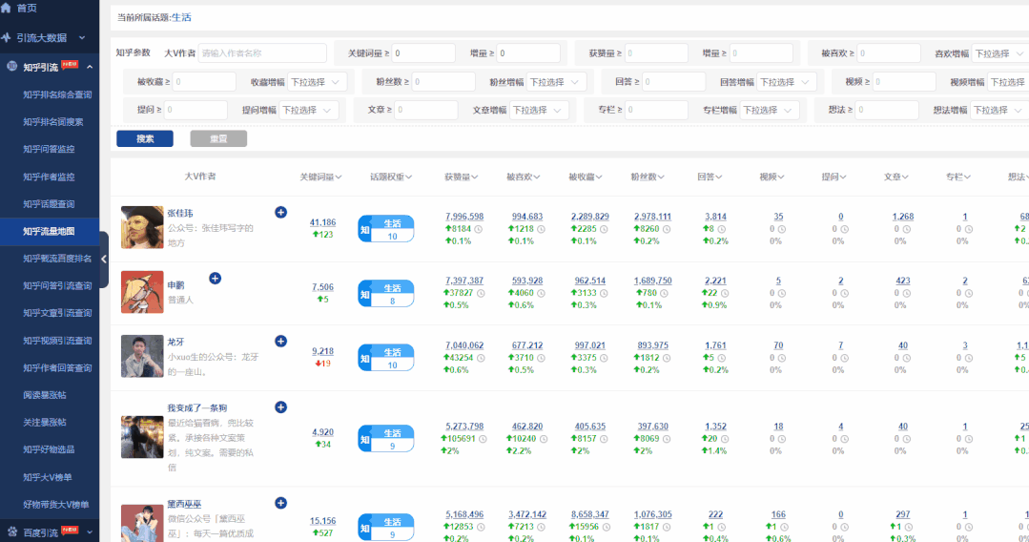Click the 7,996,598 likes value

click(x=464, y=217)
